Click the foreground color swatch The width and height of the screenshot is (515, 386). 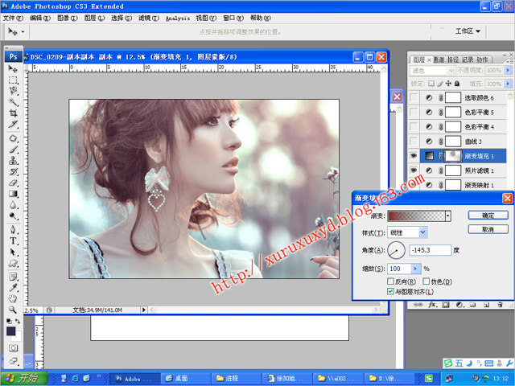[10, 331]
